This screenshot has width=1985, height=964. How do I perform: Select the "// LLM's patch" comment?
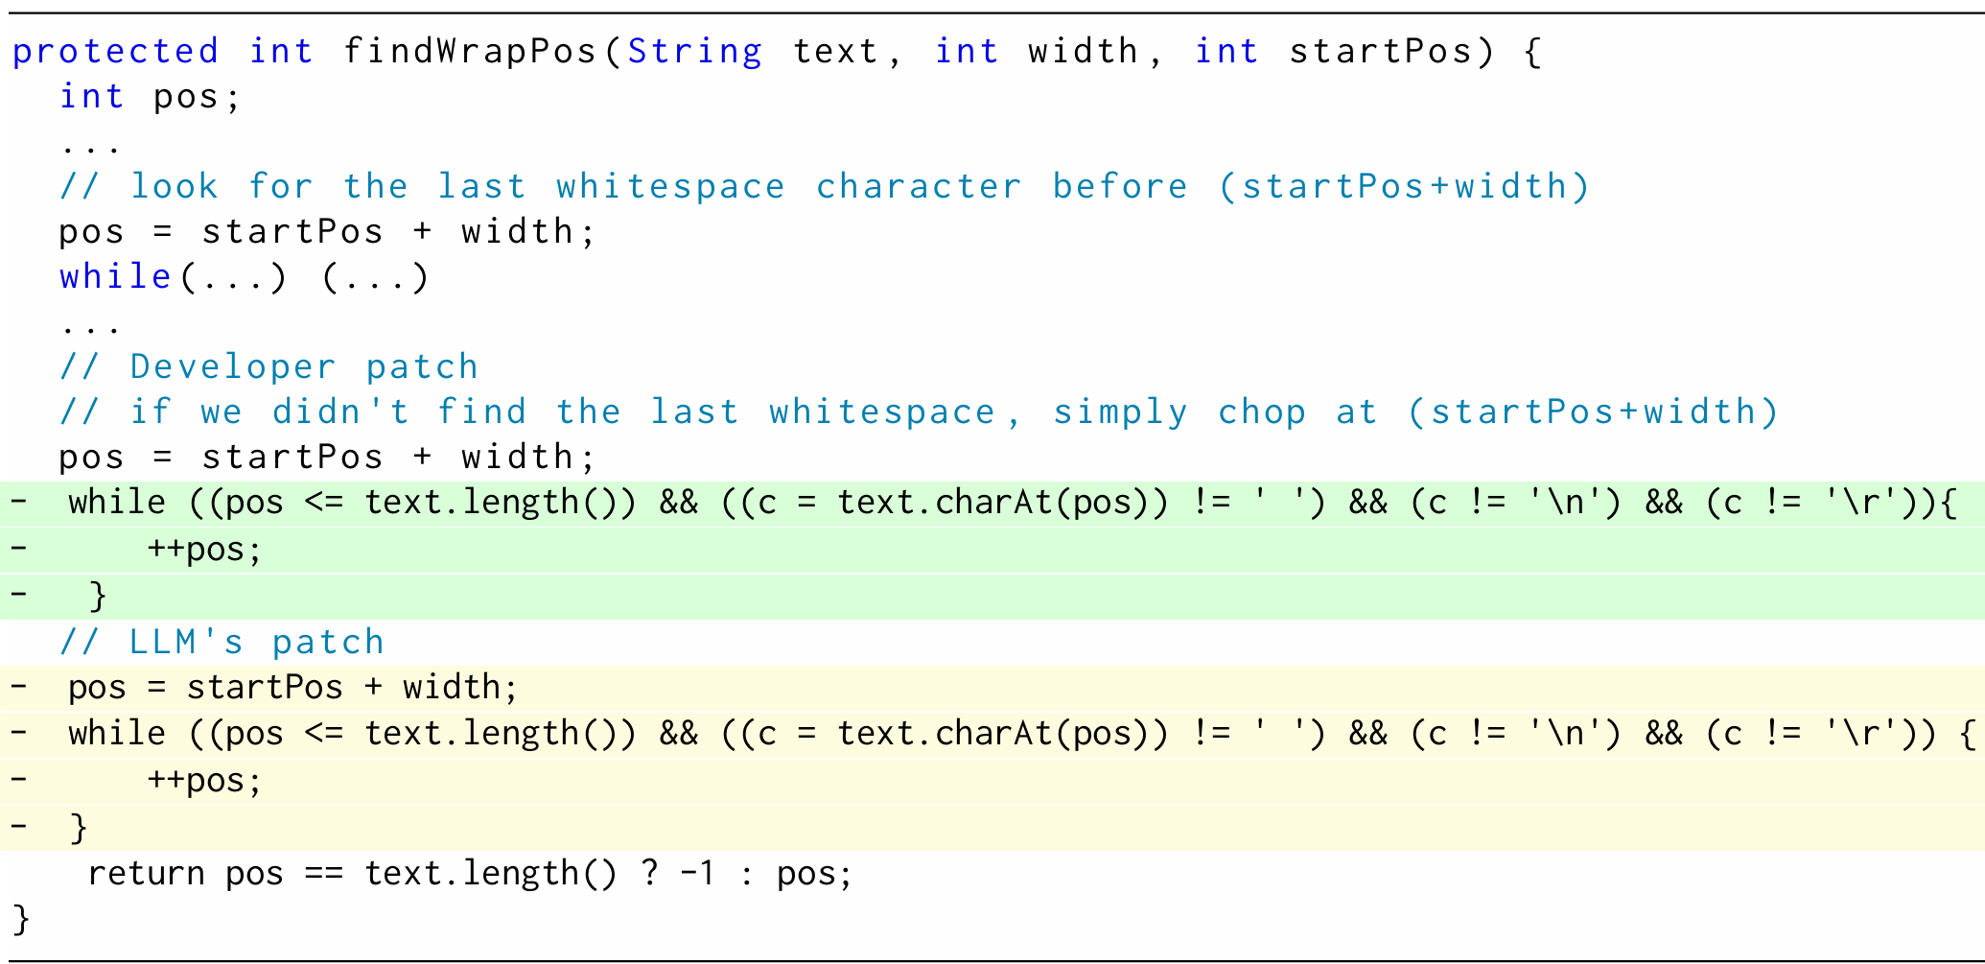point(222,642)
